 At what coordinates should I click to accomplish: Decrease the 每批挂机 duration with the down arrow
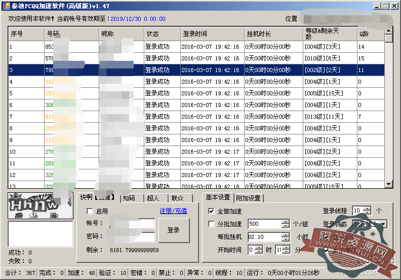pyautogui.click(x=286, y=239)
